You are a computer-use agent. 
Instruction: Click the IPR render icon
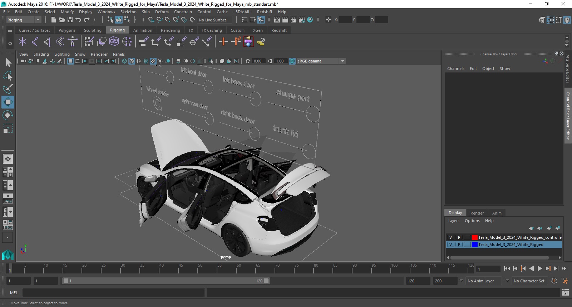[x=294, y=20]
